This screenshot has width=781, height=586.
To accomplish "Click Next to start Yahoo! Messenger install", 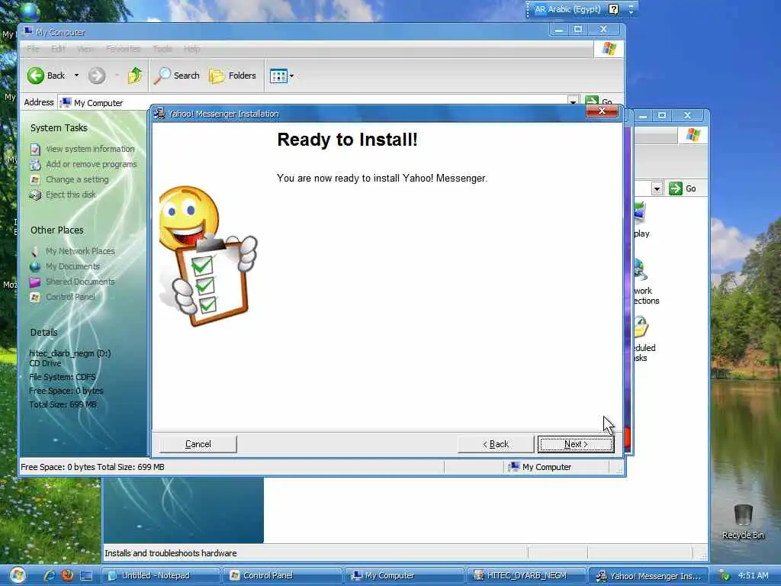I will [576, 444].
